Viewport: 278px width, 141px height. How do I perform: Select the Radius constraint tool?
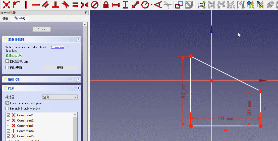(x=145, y=5)
